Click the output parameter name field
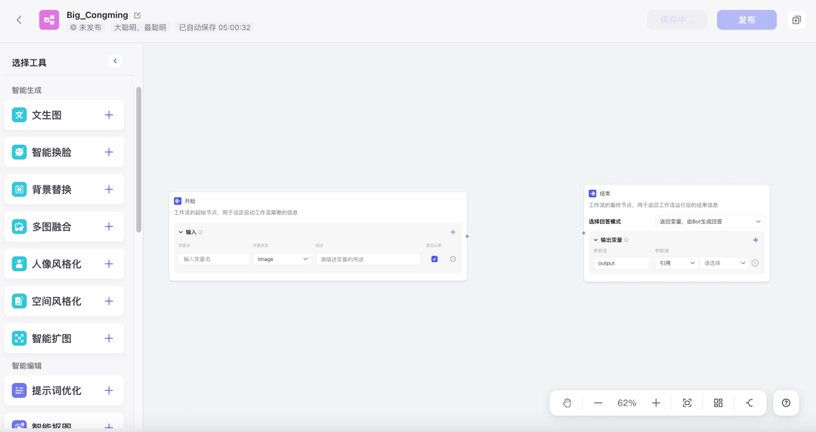 click(622, 263)
